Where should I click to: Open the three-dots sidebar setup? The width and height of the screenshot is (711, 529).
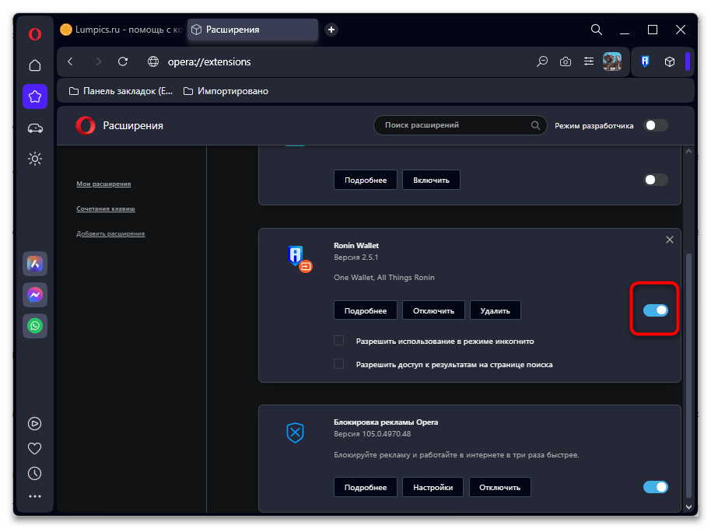35,496
